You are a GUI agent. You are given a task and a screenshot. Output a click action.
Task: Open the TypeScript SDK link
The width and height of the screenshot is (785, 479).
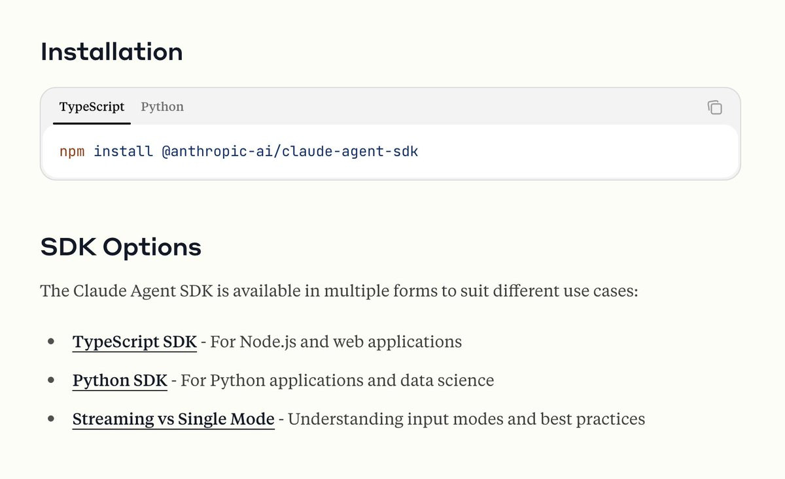pyautogui.click(x=135, y=342)
